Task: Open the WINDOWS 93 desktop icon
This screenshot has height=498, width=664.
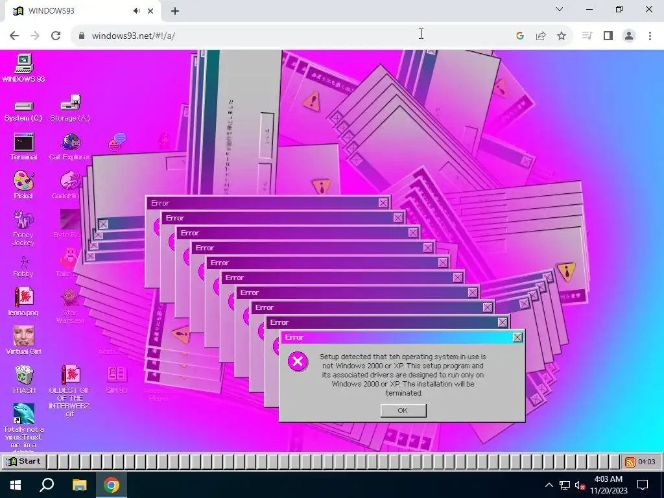Action: click(x=23, y=67)
